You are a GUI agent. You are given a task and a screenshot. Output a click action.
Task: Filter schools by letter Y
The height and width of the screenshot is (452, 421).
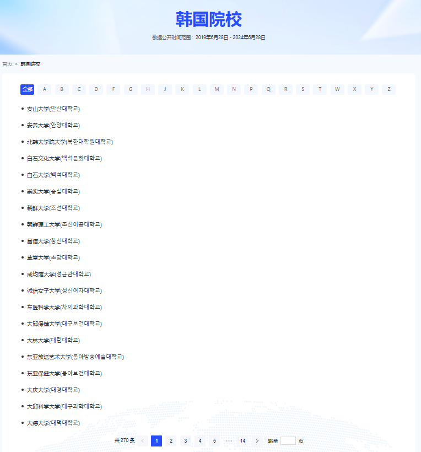(x=372, y=89)
